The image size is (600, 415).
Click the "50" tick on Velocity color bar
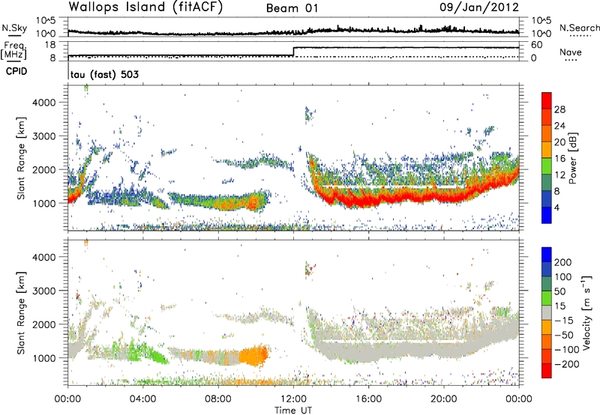[559, 291]
